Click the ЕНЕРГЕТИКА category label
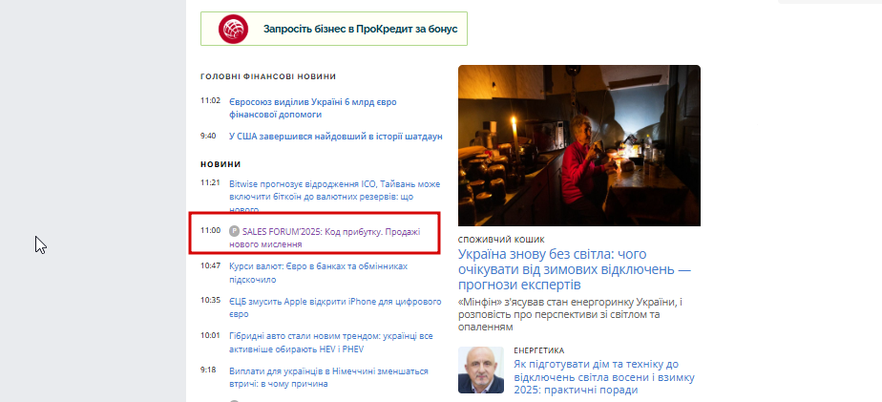882x402 pixels. click(x=539, y=350)
